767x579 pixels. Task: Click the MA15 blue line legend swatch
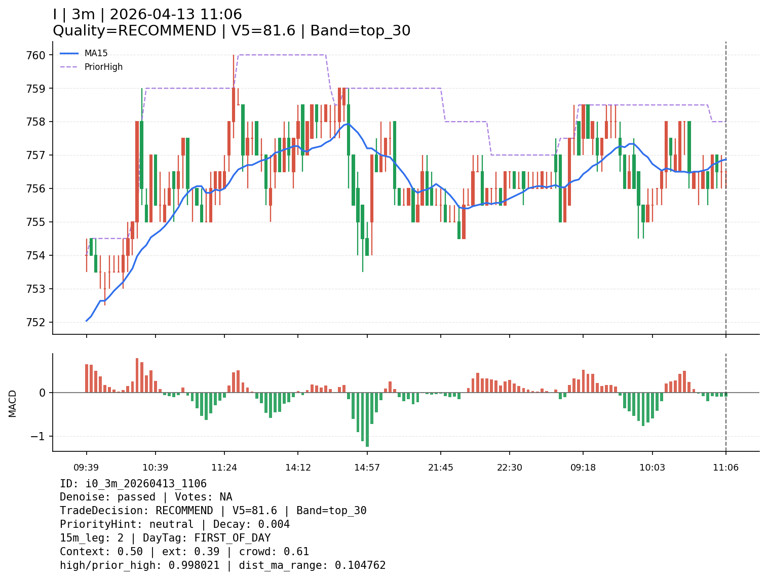69,53
